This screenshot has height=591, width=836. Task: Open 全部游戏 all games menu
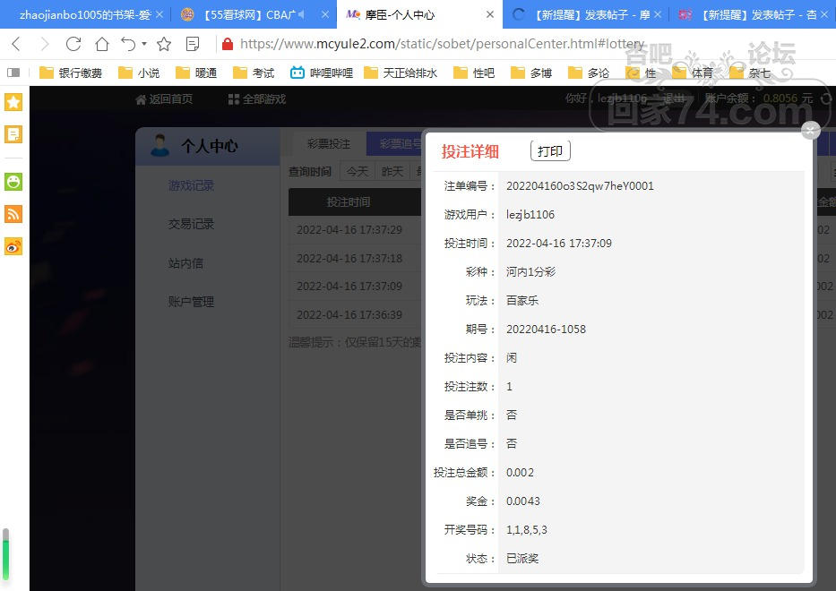(x=257, y=99)
